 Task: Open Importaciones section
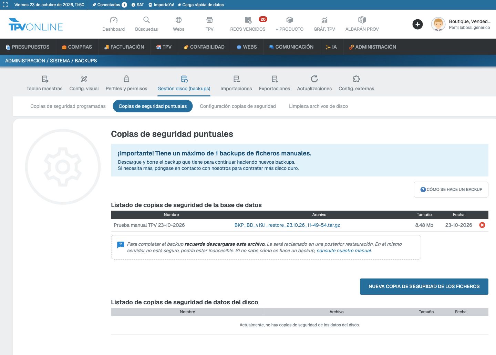[x=236, y=83]
